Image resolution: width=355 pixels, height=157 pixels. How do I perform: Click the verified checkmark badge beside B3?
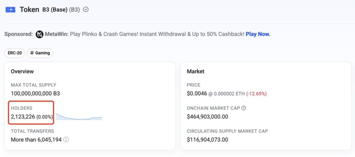tap(86, 10)
